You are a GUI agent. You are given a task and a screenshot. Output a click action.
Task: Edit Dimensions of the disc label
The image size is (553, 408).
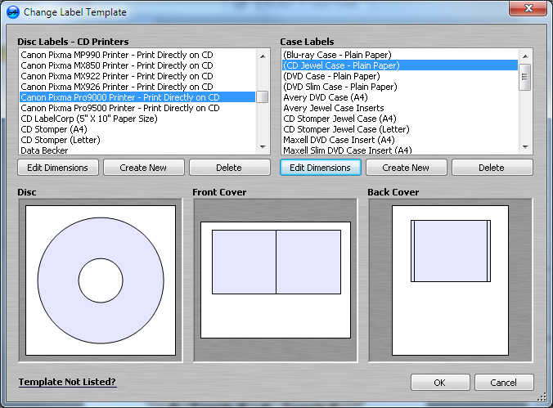58,168
